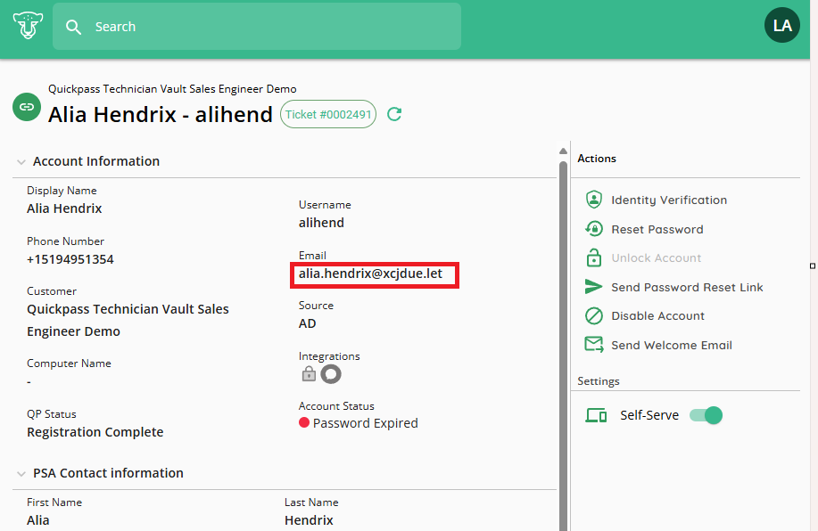Choose Reset Password action

click(657, 229)
